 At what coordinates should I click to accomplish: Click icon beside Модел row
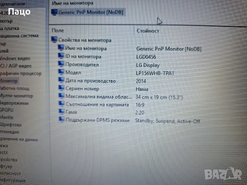(x=61, y=72)
